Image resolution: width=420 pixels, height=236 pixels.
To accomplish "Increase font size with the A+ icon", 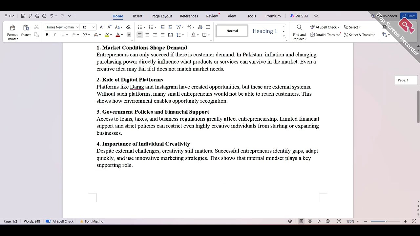I will 102,27.
